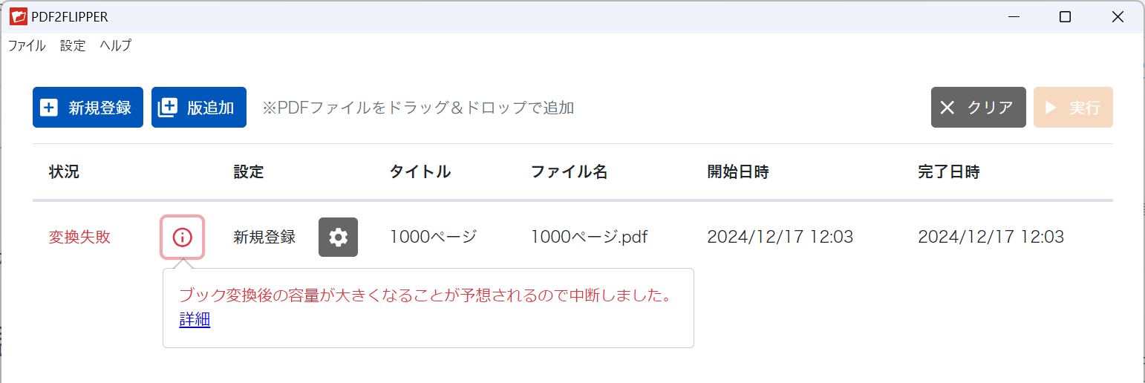Click the ファイル名 column header
The height and width of the screenshot is (383, 1145).
click(569, 172)
